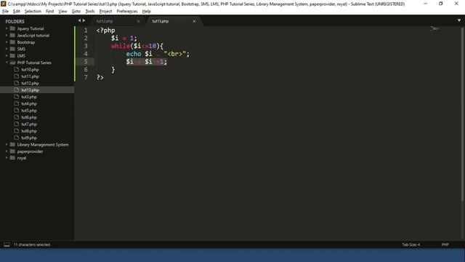Place cursor on the echo line
Image resolution: width=465 pixels, height=262 pixels.
pos(158,54)
